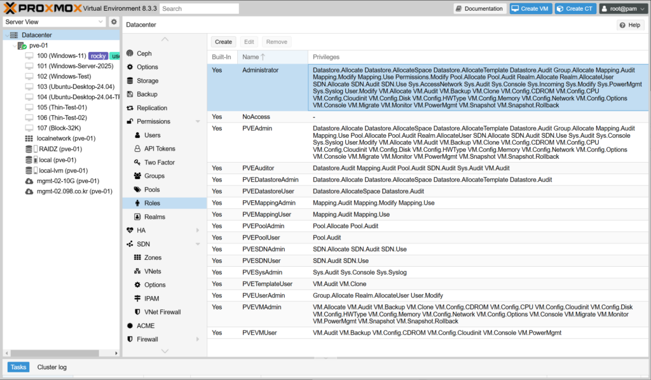Switch to the Cluster log tab
The image size is (651, 380).
coord(52,367)
